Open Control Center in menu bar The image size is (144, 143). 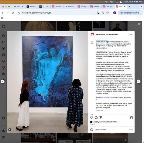click(x=121, y=2)
